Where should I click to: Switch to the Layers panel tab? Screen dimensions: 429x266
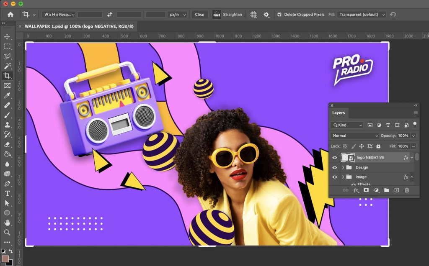tap(339, 113)
